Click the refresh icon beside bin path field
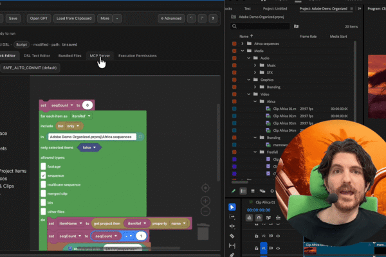Image resolution: width=386 pixels, height=257 pixels. tap(140, 137)
